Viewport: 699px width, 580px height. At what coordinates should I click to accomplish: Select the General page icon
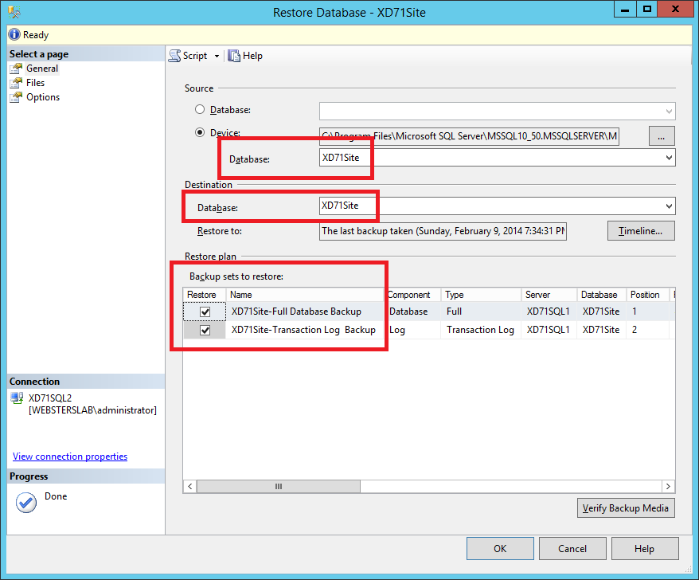pyautogui.click(x=16, y=69)
